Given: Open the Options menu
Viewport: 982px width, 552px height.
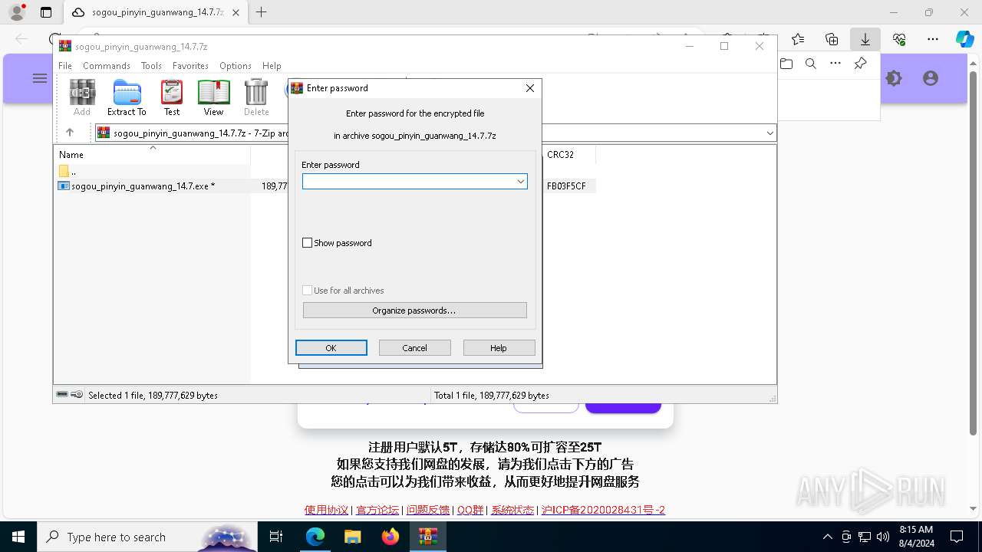Looking at the screenshot, I should pyautogui.click(x=236, y=66).
